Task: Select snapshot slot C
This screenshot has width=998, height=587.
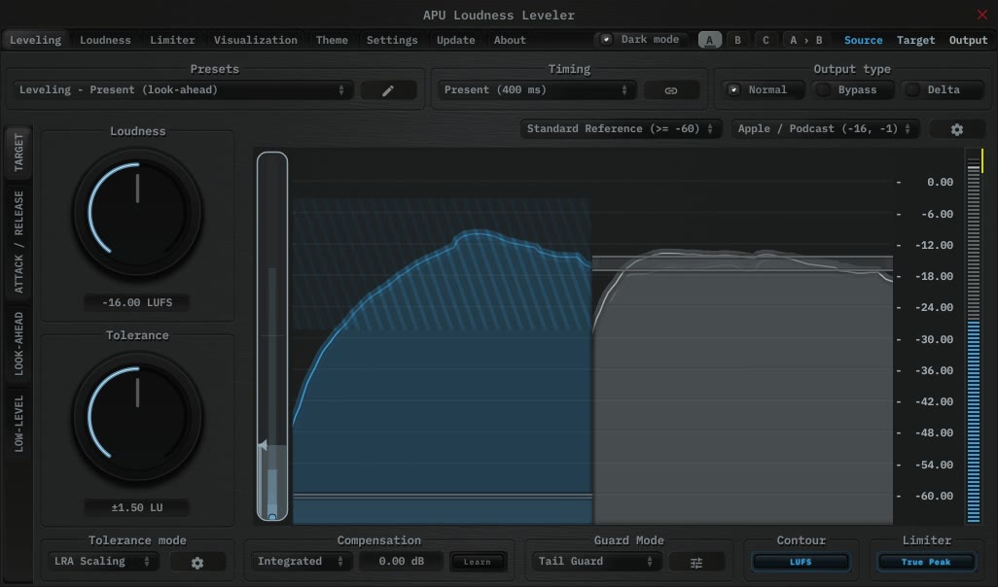Action: coord(766,40)
